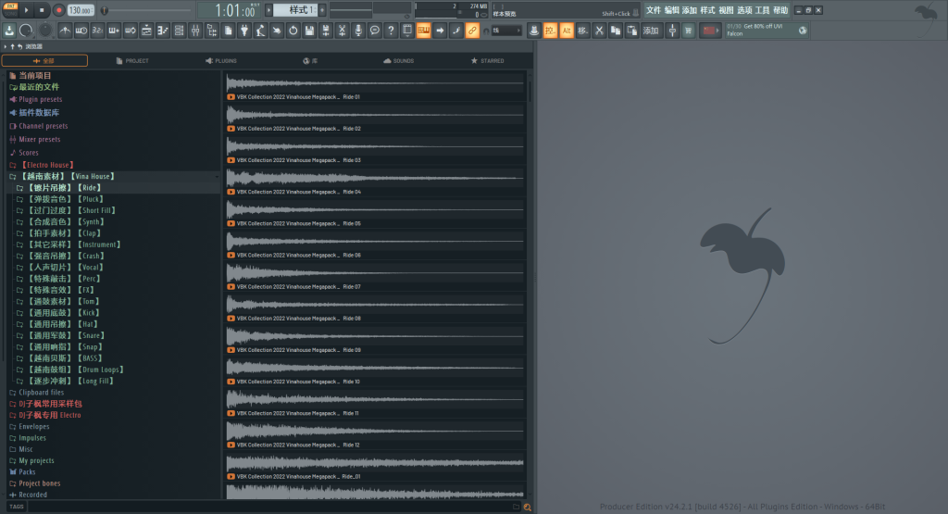Click the 添加 button in toolbar
Viewport: 948px width, 514px height.
651,31
